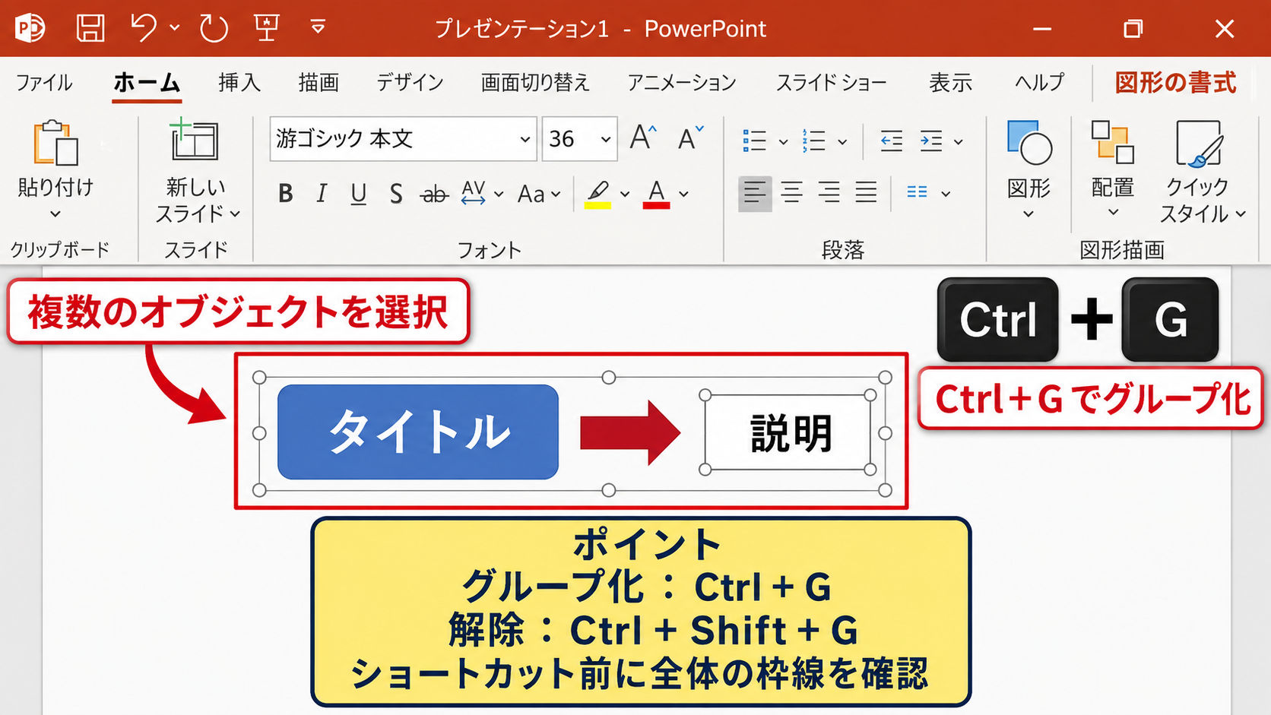
Task: Undo the last action
Action: pyautogui.click(x=142, y=29)
